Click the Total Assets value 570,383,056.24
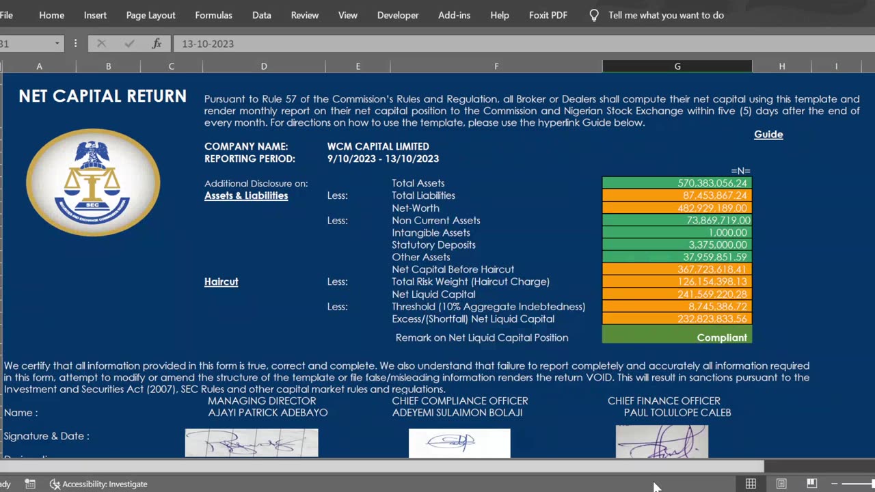Viewport: 875px width, 492px height. point(677,183)
